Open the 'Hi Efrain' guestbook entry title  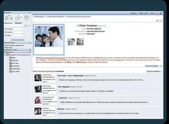point(60,109)
